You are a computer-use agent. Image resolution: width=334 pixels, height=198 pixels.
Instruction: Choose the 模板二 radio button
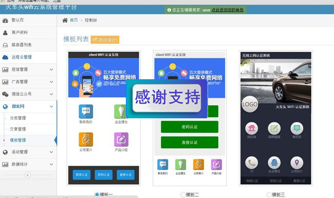click(183, 194)
